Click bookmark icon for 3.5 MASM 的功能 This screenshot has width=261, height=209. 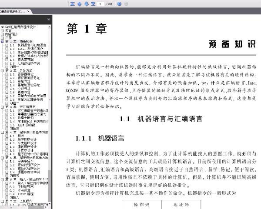[x=7, y=125]
